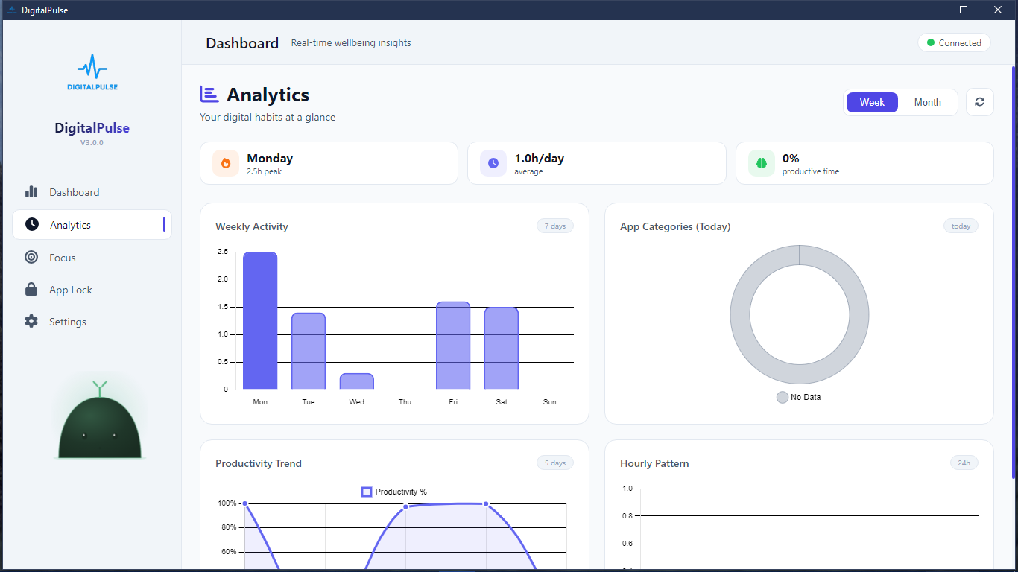Click the "V3.0.0" version label
Image resolution: width=1018 pixels, height=572 pixels.
pyautogui.click(x=92, y=142)
